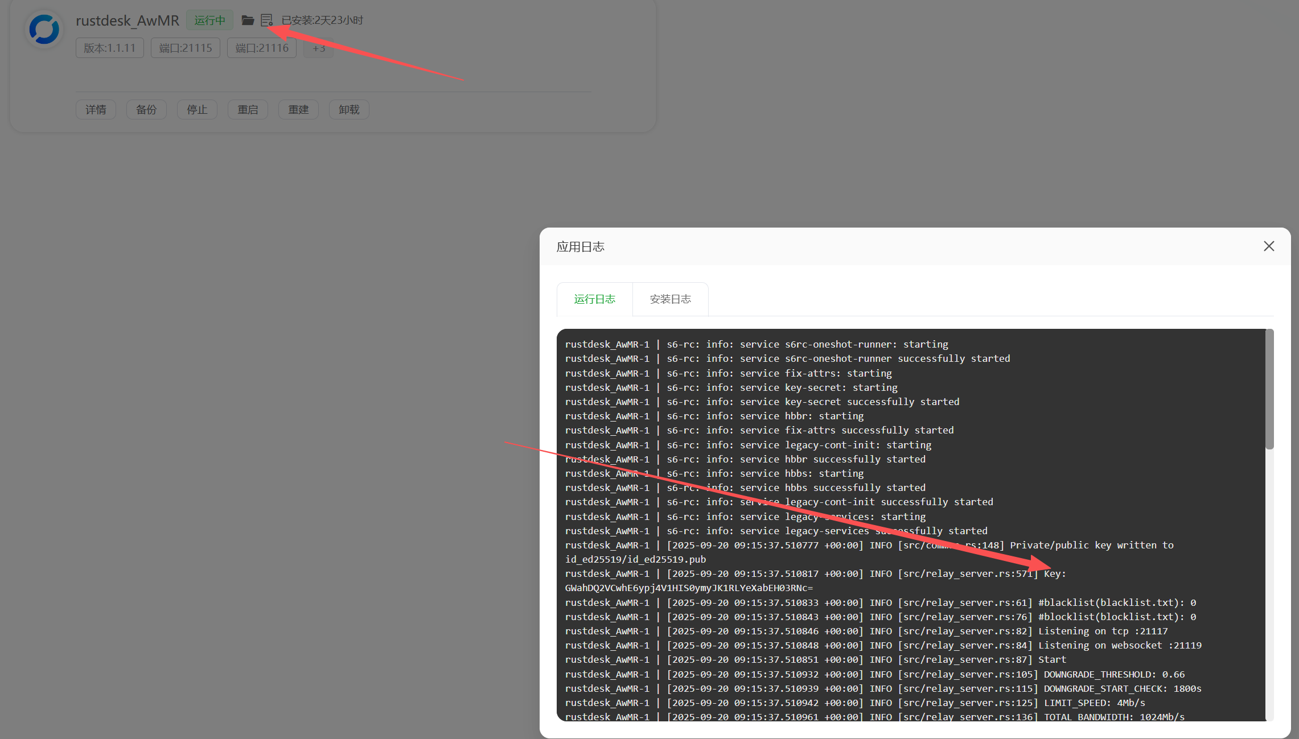
Task: Click the key string GWahDQ2VCwhE6ypj4V1HIS0ymyJK1RLYeXabEH03RNc=
Action: tap(689, 588)
